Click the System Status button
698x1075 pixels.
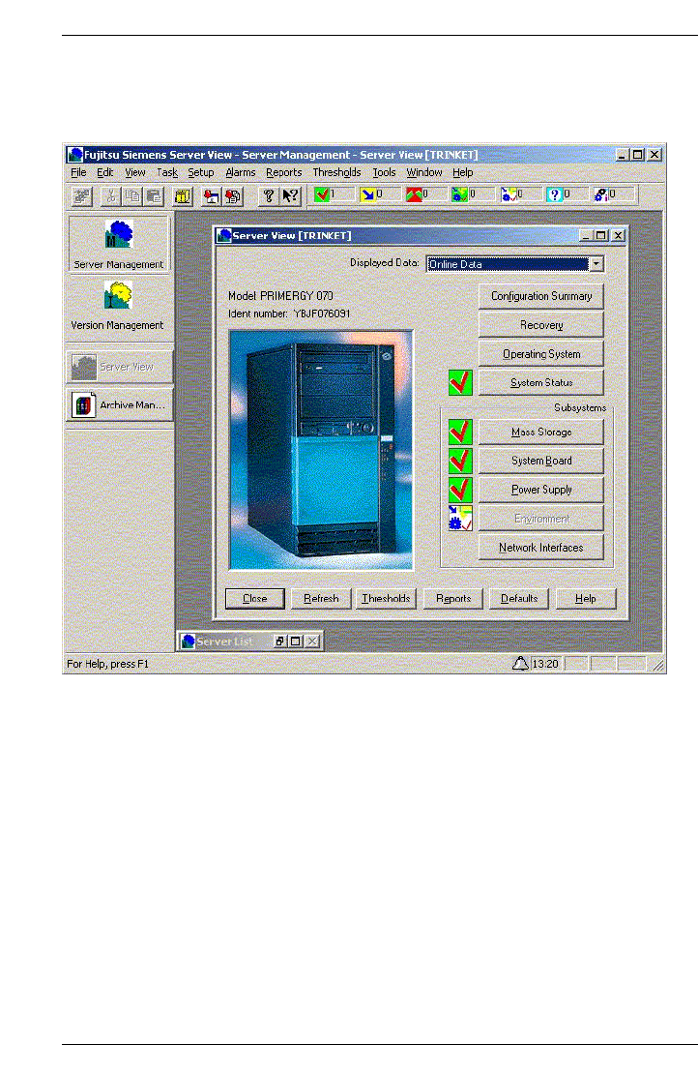pos(541,382)
